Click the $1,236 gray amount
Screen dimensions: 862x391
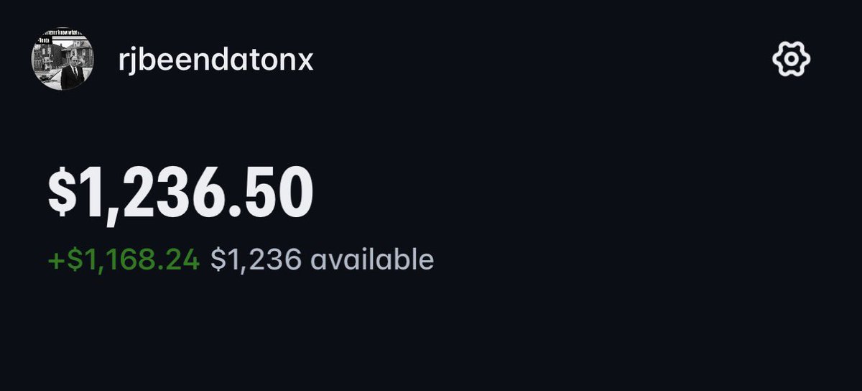tap(256, 259)
